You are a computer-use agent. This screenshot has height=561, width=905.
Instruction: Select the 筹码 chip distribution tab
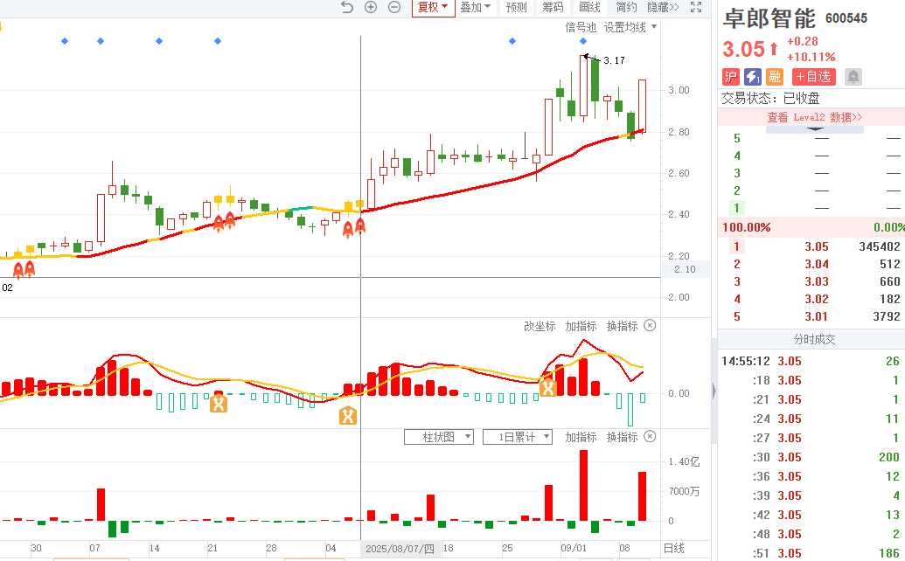pos(553,7)
